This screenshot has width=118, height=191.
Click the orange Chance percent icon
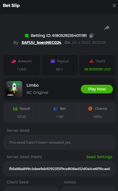pos(90,108)
